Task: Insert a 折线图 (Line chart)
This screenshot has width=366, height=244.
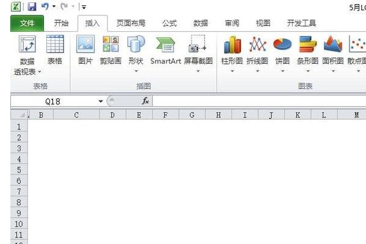Action: point(257,50)
